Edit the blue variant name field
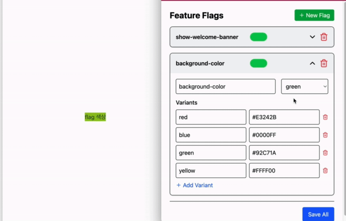The image size is (346, 221). 211,135
